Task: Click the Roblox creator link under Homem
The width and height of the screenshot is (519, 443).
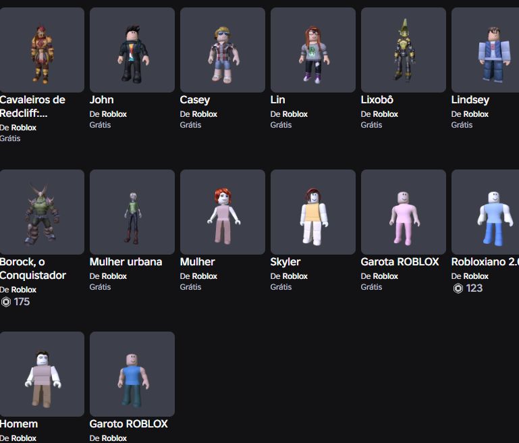Action: 24,438
